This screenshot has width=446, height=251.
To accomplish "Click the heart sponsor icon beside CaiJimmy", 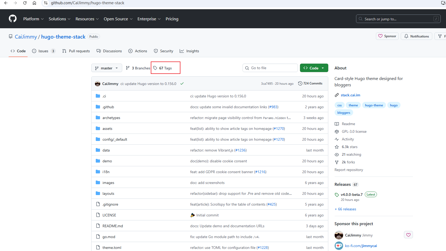I will click(408, 235).
